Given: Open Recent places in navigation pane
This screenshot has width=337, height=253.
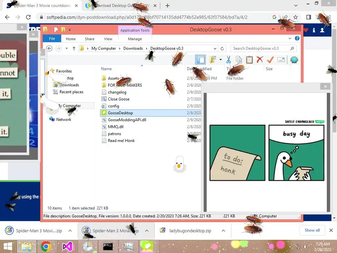Looking at the screenshot, I should 71,92.
